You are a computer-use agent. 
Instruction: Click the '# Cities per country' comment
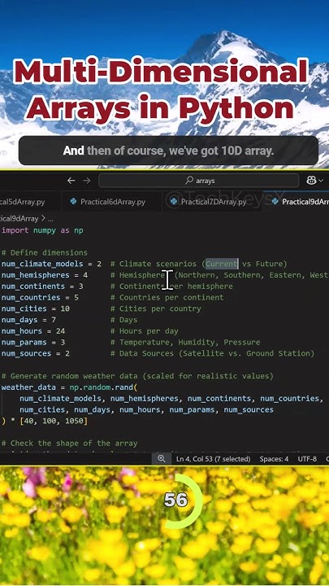[155, 308]
